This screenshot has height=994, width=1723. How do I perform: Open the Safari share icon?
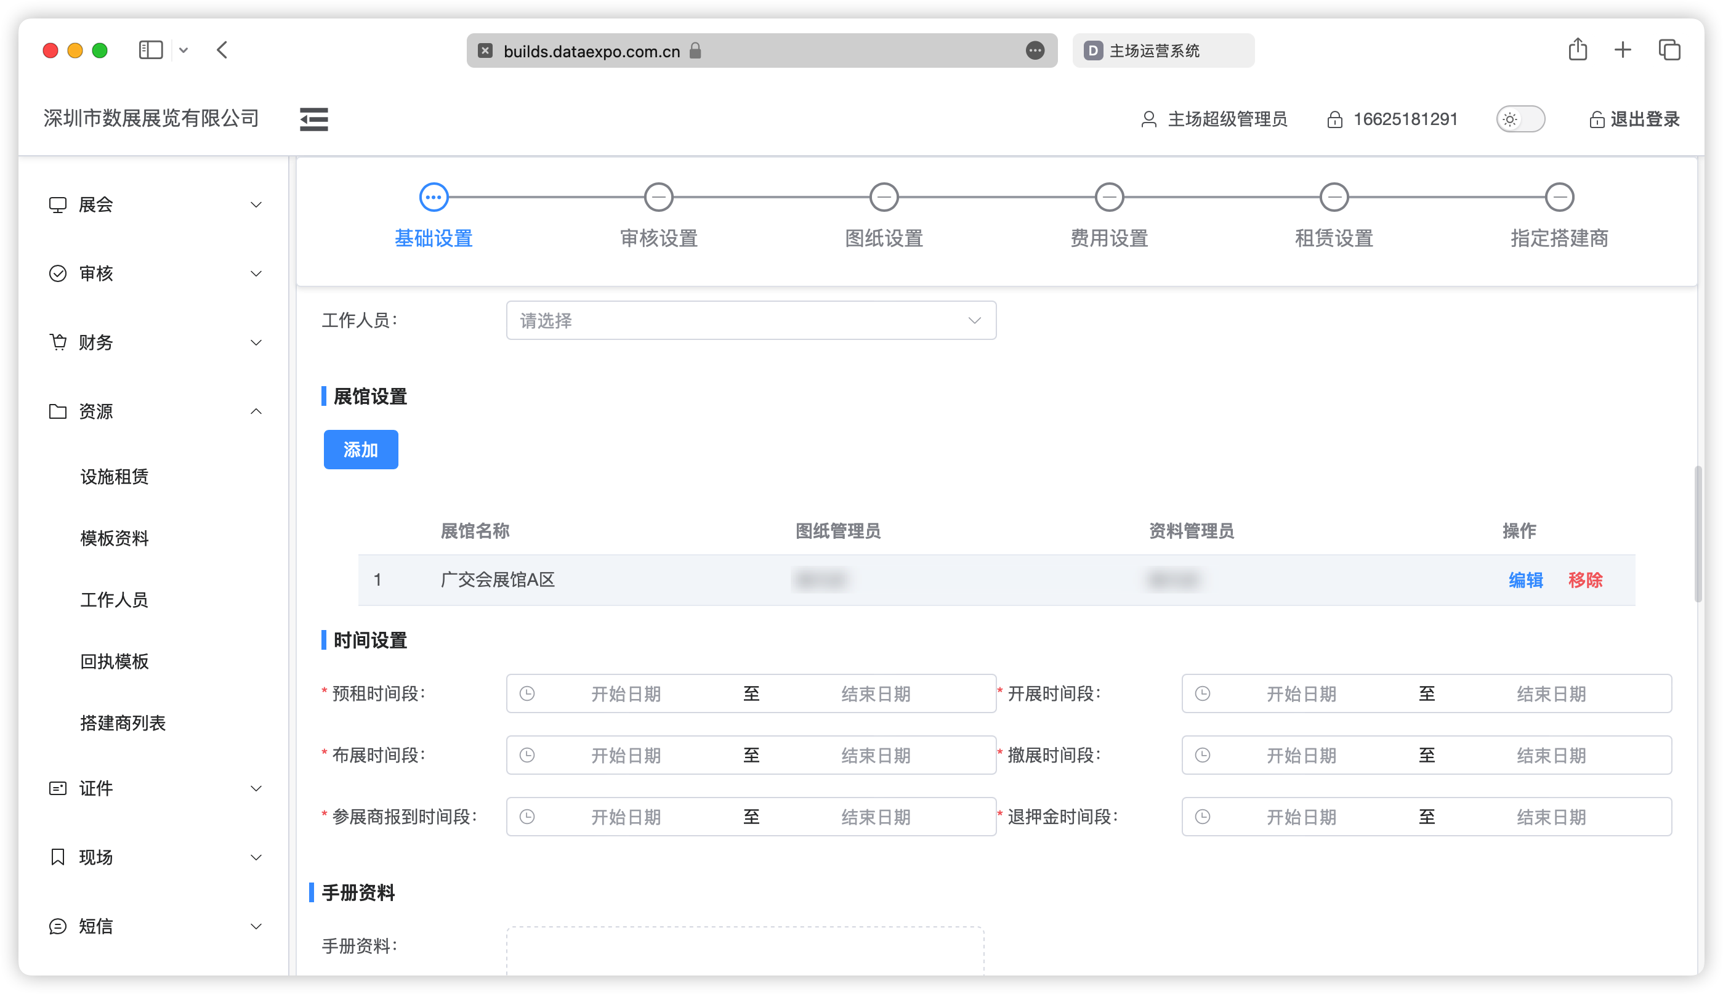1578,50
